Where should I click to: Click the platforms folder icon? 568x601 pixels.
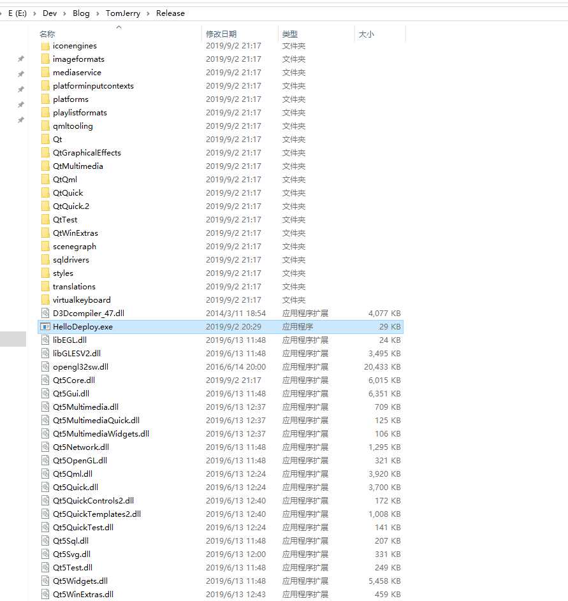click(x=45, y=99)
